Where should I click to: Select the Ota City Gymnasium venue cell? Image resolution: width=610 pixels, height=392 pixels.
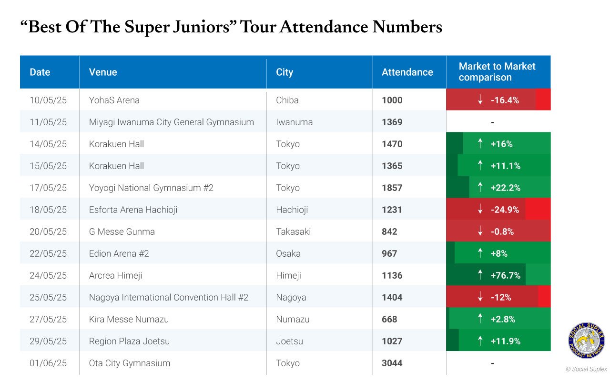coord(173,363)
